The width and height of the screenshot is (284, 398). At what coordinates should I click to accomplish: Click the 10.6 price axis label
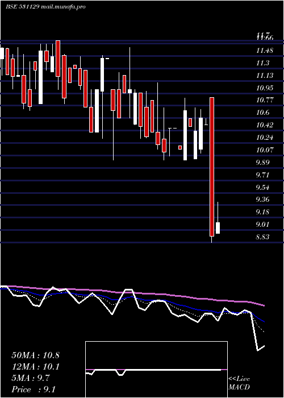coord(262,112)
